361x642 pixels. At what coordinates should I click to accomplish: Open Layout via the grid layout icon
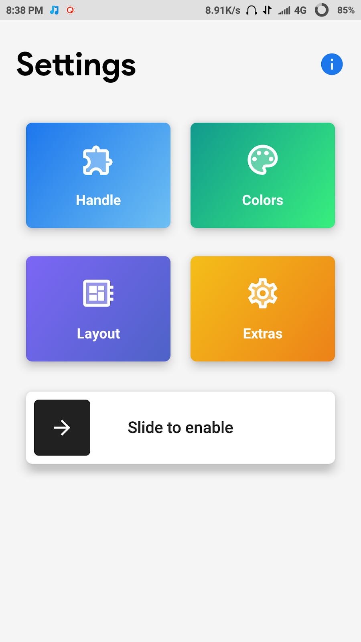click(98, 293)
